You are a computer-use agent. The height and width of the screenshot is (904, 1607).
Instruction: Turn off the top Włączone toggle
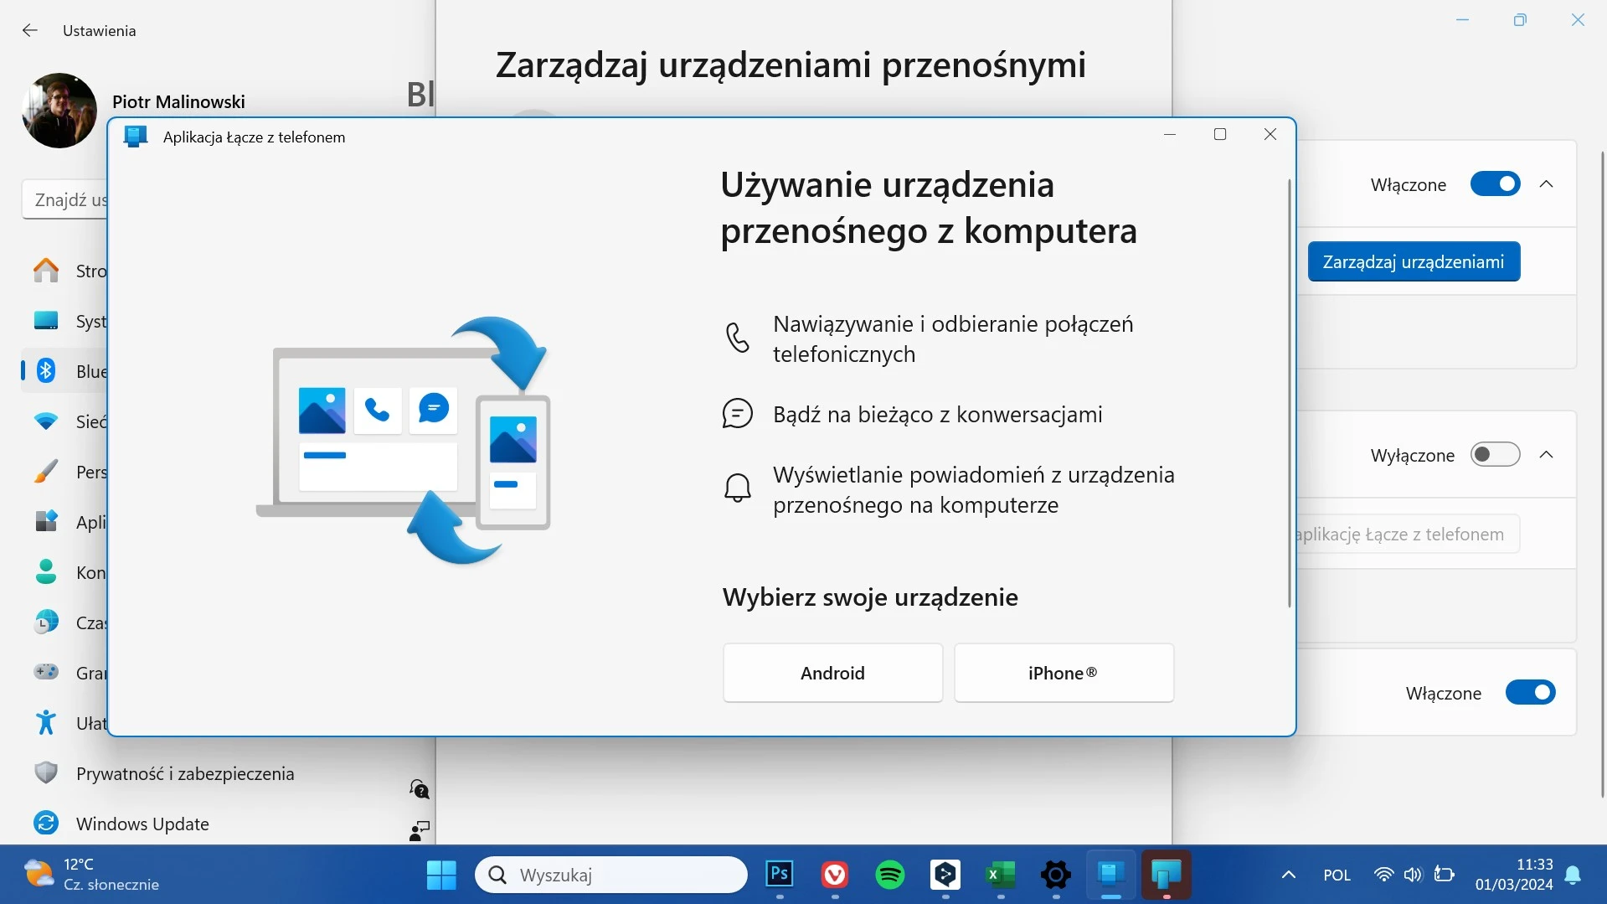pyautogui.click(x=1495, y=184)
